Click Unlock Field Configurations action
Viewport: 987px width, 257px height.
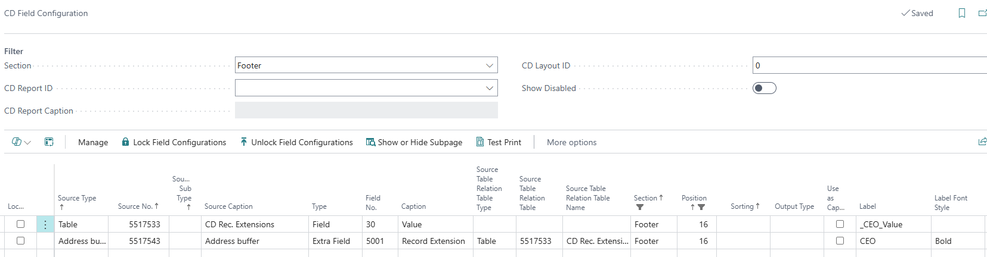click(296, 142)
